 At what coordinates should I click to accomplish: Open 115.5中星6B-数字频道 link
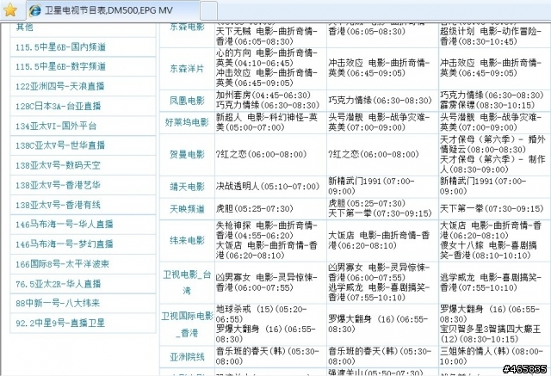(x=60, y=67)
